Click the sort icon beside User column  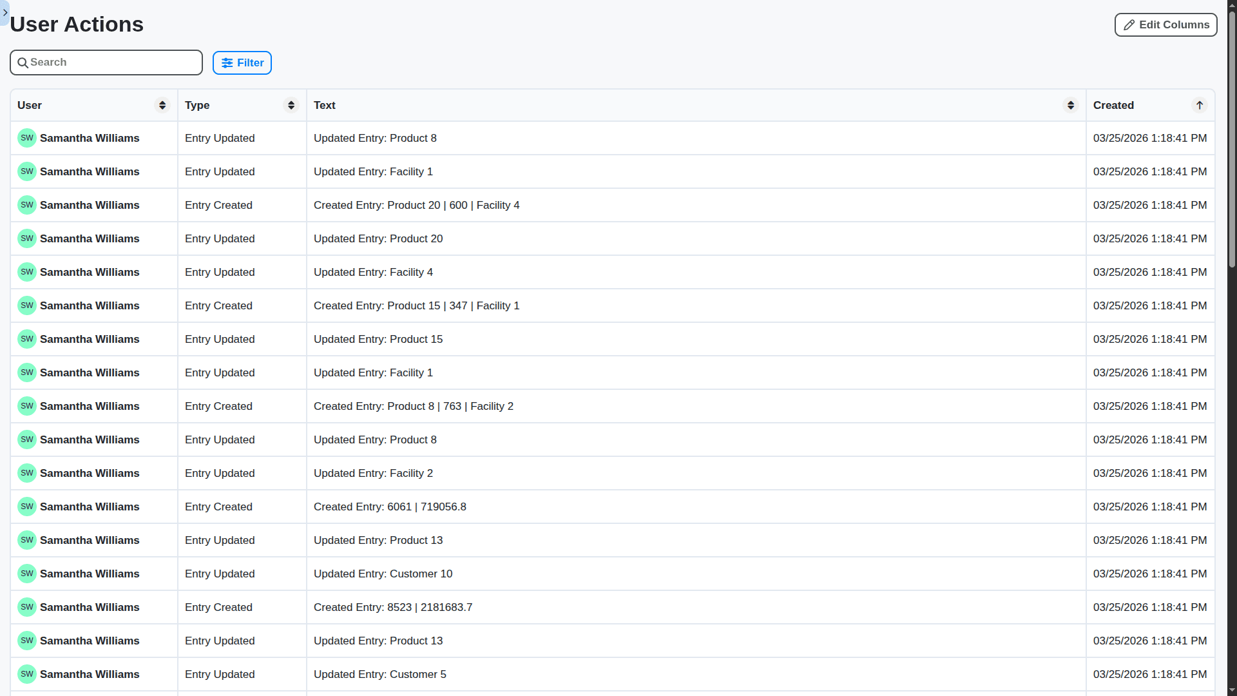[162, 105]
